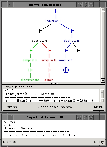Dismiss the Sequent 1 window

point(10,142)
